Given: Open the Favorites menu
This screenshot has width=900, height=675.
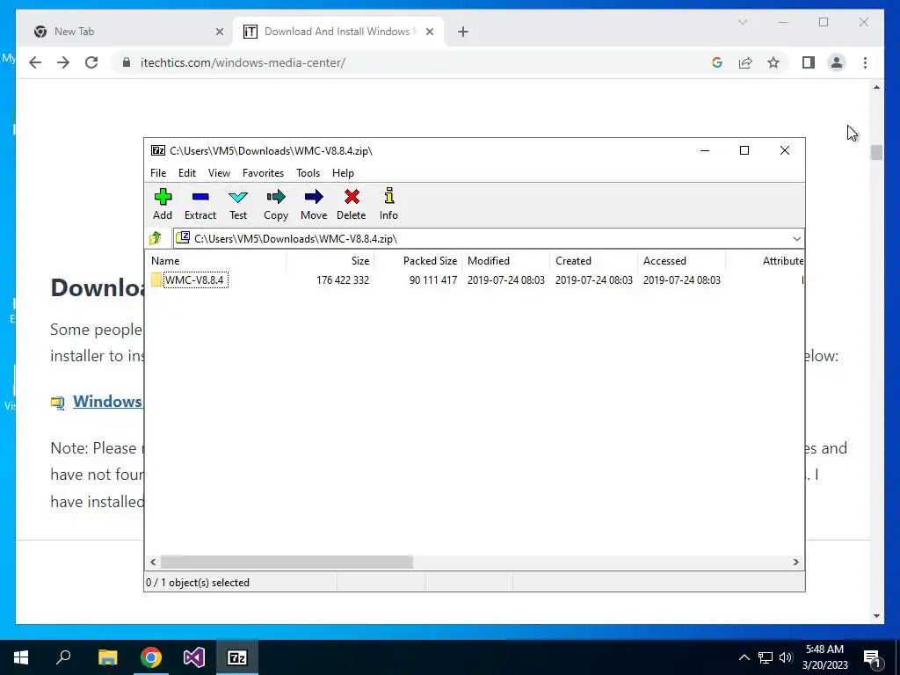Looking at the screenshot, I should 264,173.
